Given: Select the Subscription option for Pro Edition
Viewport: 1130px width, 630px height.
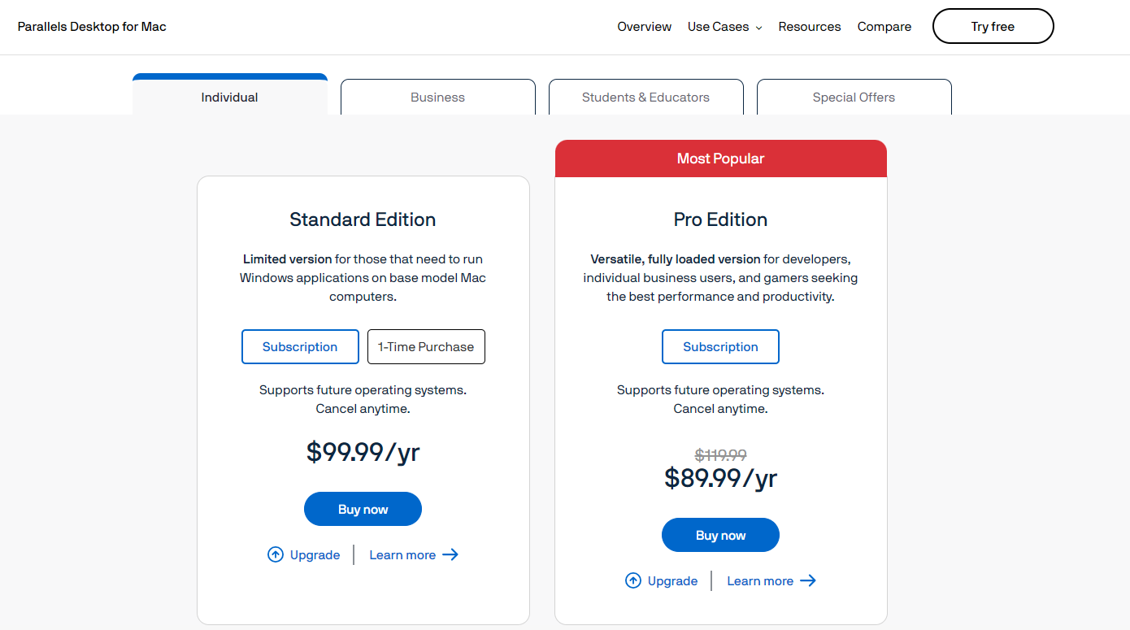Looking at the screenshot, I should pos(720,346).
